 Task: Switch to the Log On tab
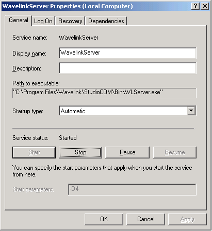pos(43,21)
